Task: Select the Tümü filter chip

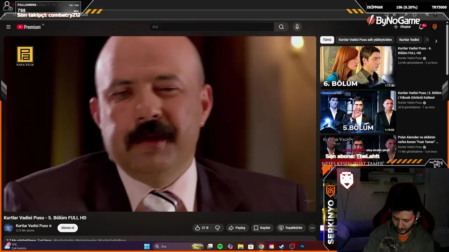Action: pos(327,40)
